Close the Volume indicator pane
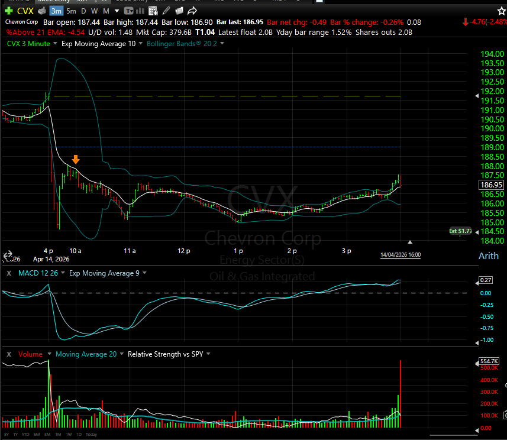 (9, 354)
